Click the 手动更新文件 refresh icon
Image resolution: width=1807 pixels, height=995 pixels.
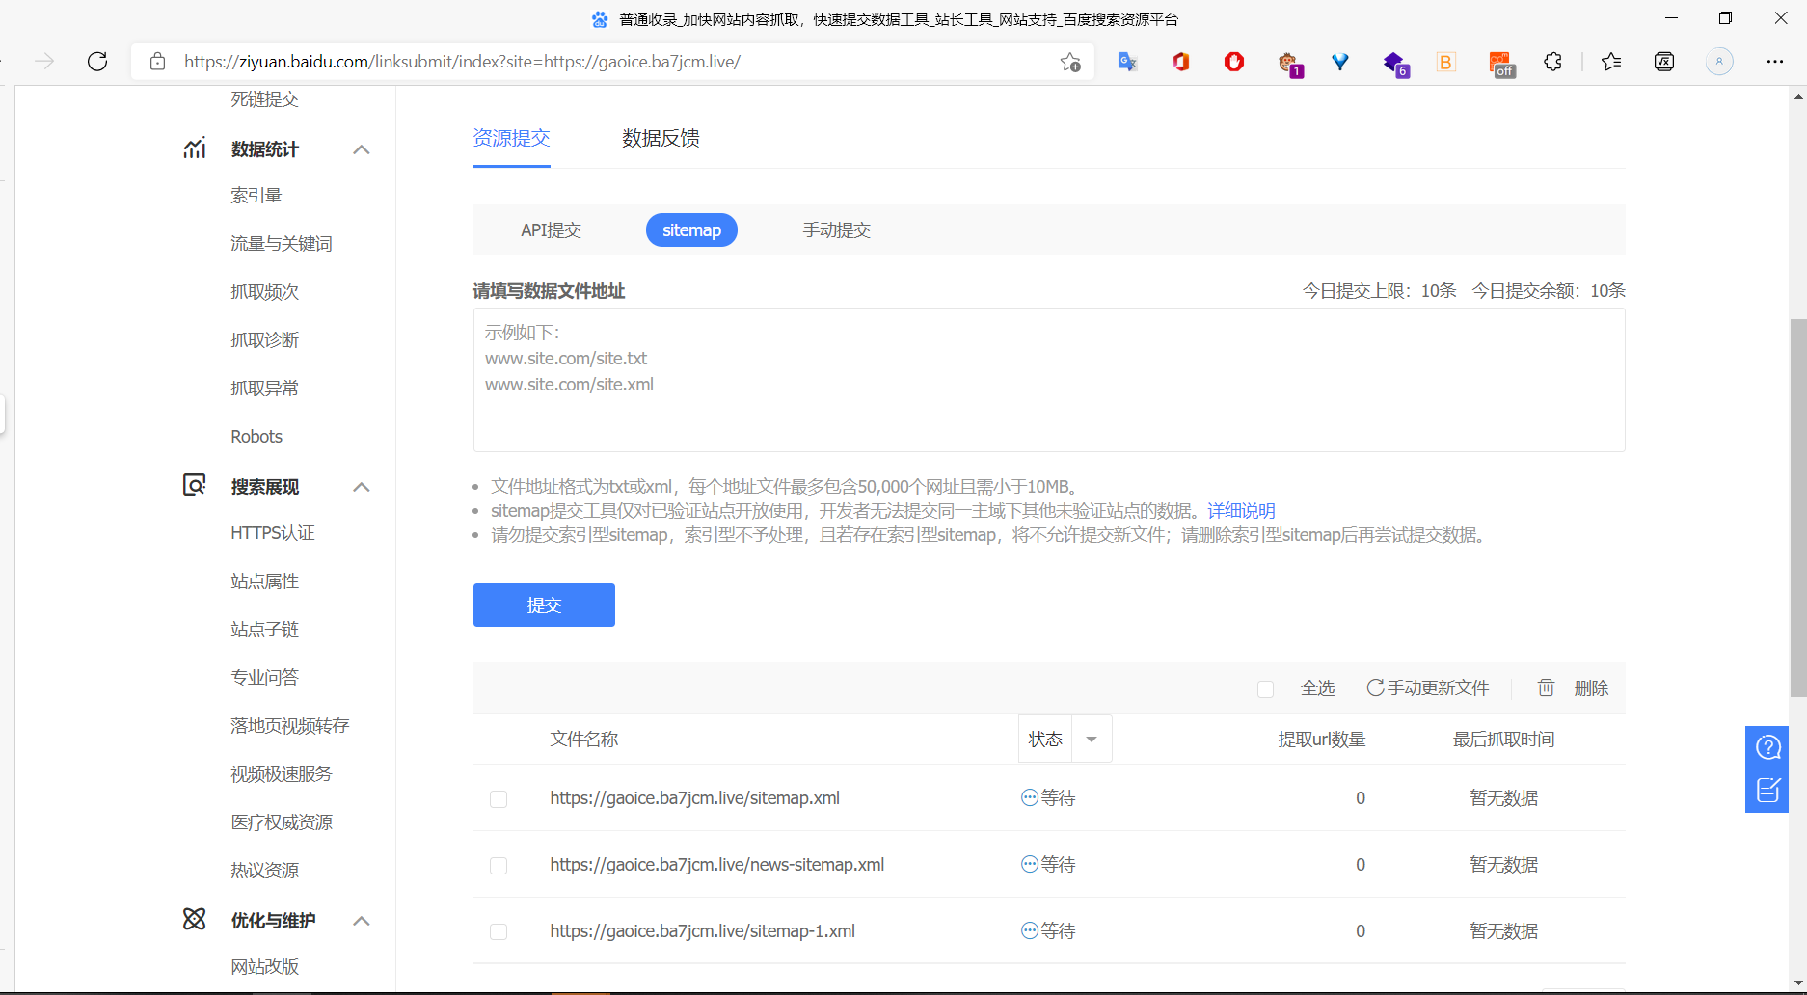tap(1375, 687)
